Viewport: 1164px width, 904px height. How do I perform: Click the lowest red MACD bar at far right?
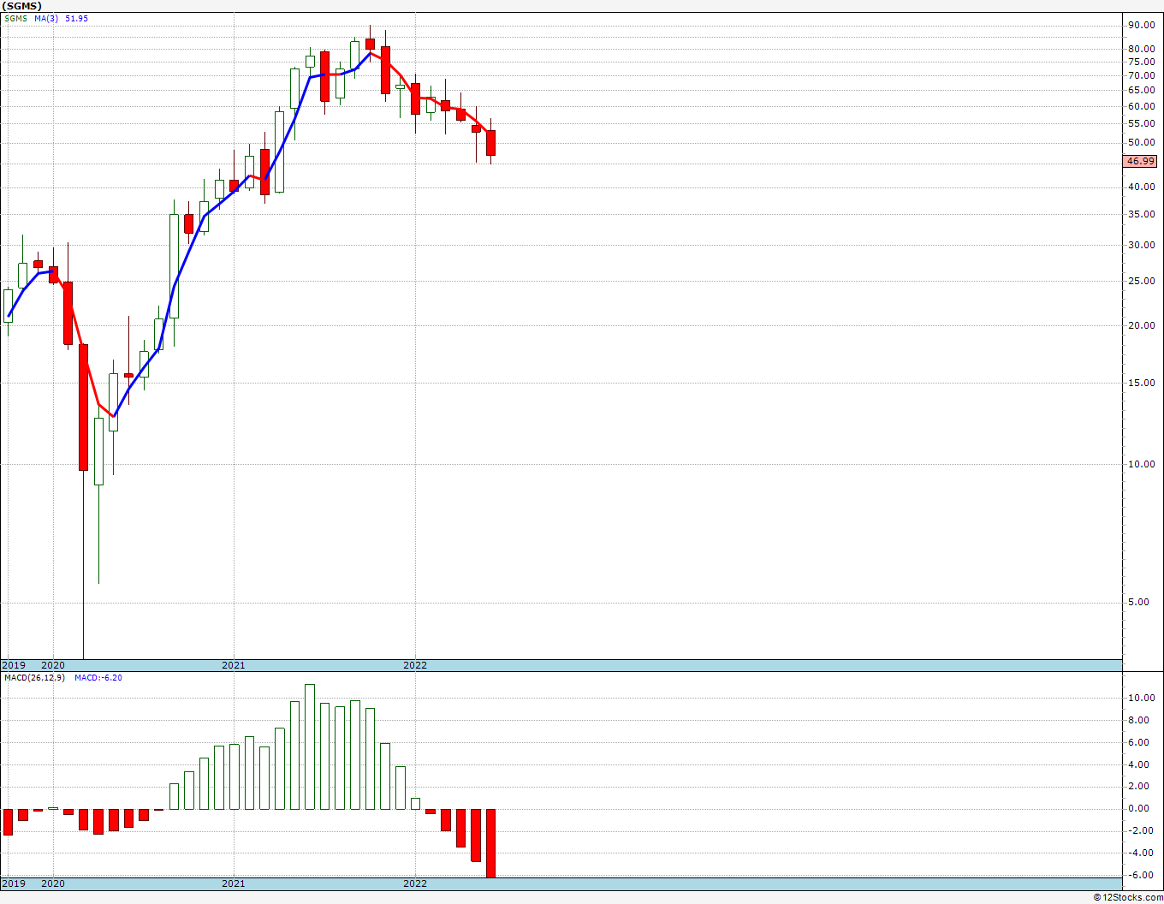point(491,843)
